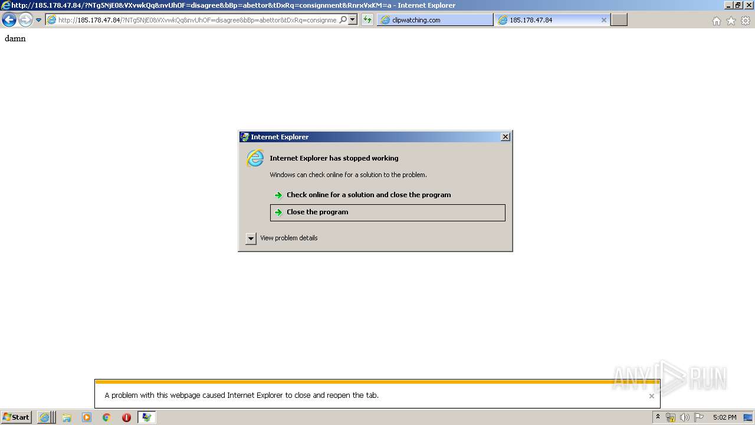The width and height of the screenshot is (755, 425).
Task: Open the network status tray icon
Action: pos(671,417)
